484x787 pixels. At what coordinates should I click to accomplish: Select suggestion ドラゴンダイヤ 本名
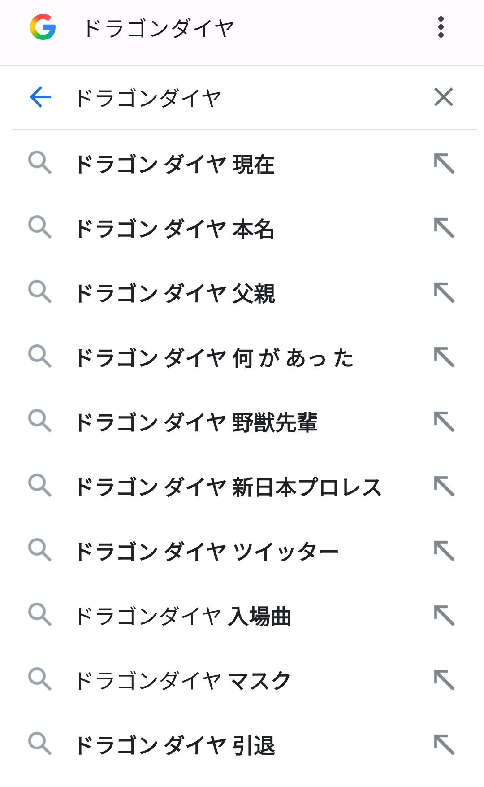click(175, 229)
